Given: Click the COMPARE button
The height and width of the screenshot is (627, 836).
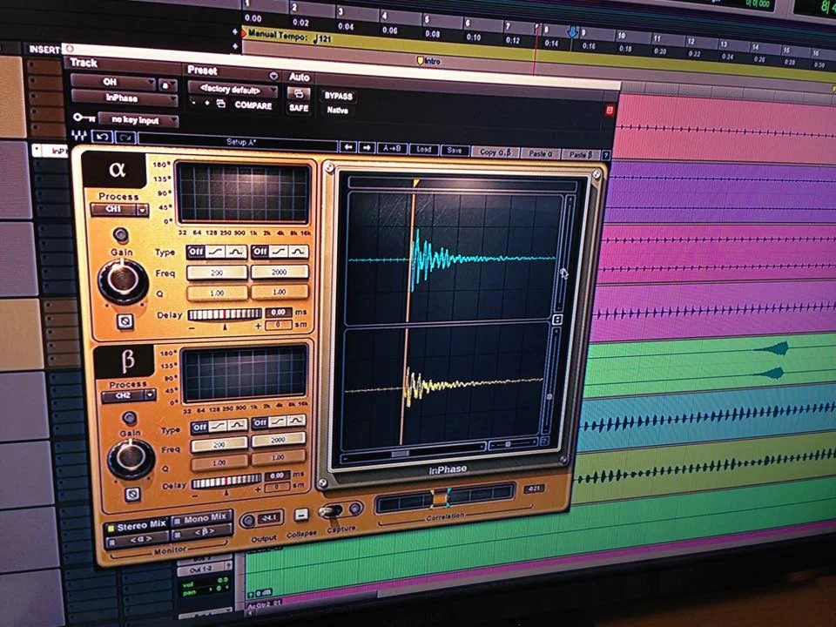Looking at the screenshot, I should point(253,105).
